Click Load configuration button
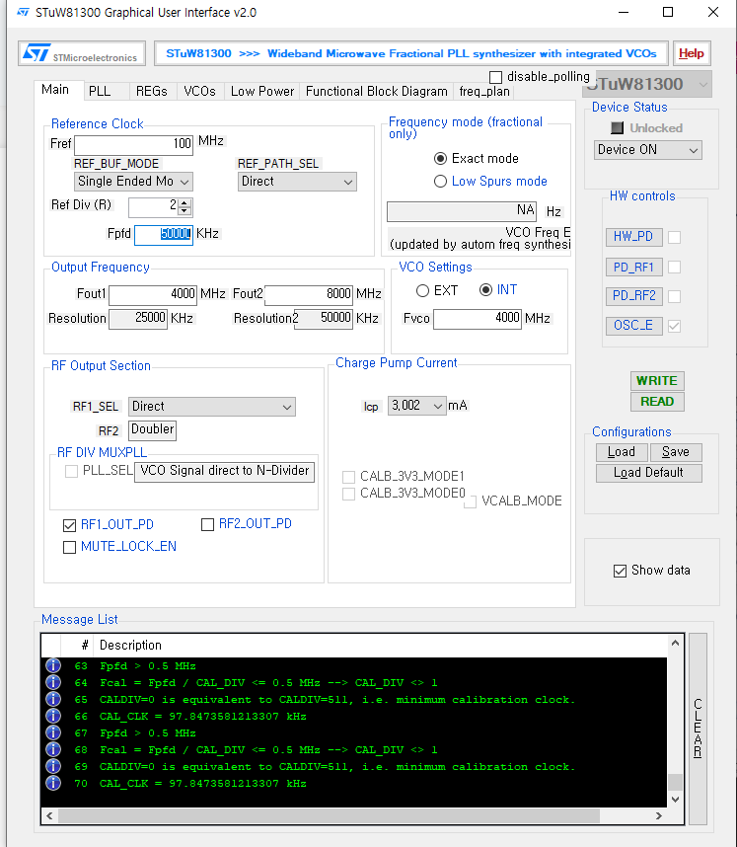 pyautogui.click(x=622, y=452)
